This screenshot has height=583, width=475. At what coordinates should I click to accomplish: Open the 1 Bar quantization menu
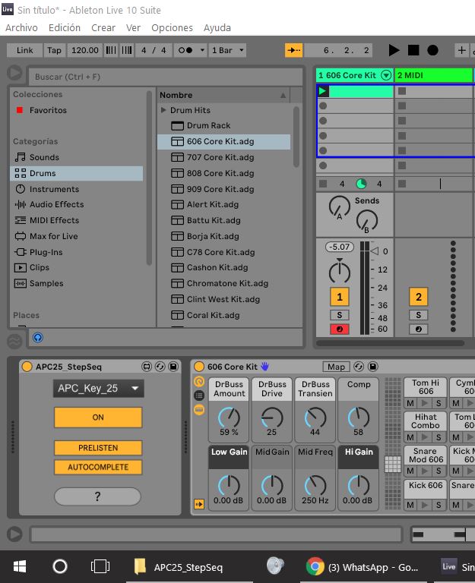pyautogui.click(x=227, y=50)
